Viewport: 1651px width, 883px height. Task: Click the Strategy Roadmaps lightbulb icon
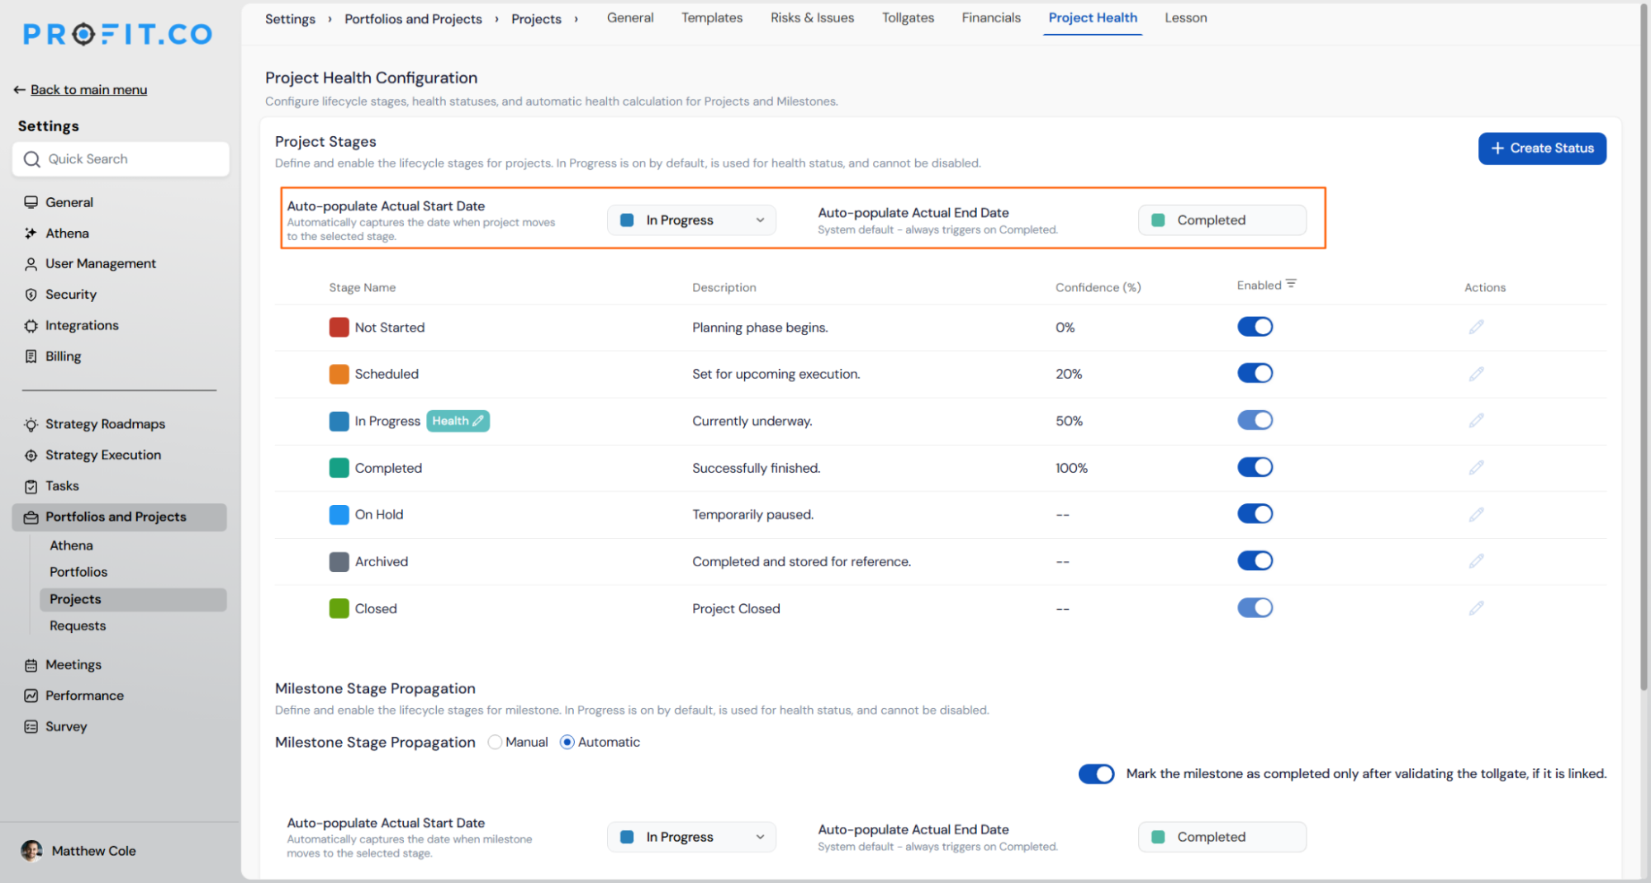31,424
